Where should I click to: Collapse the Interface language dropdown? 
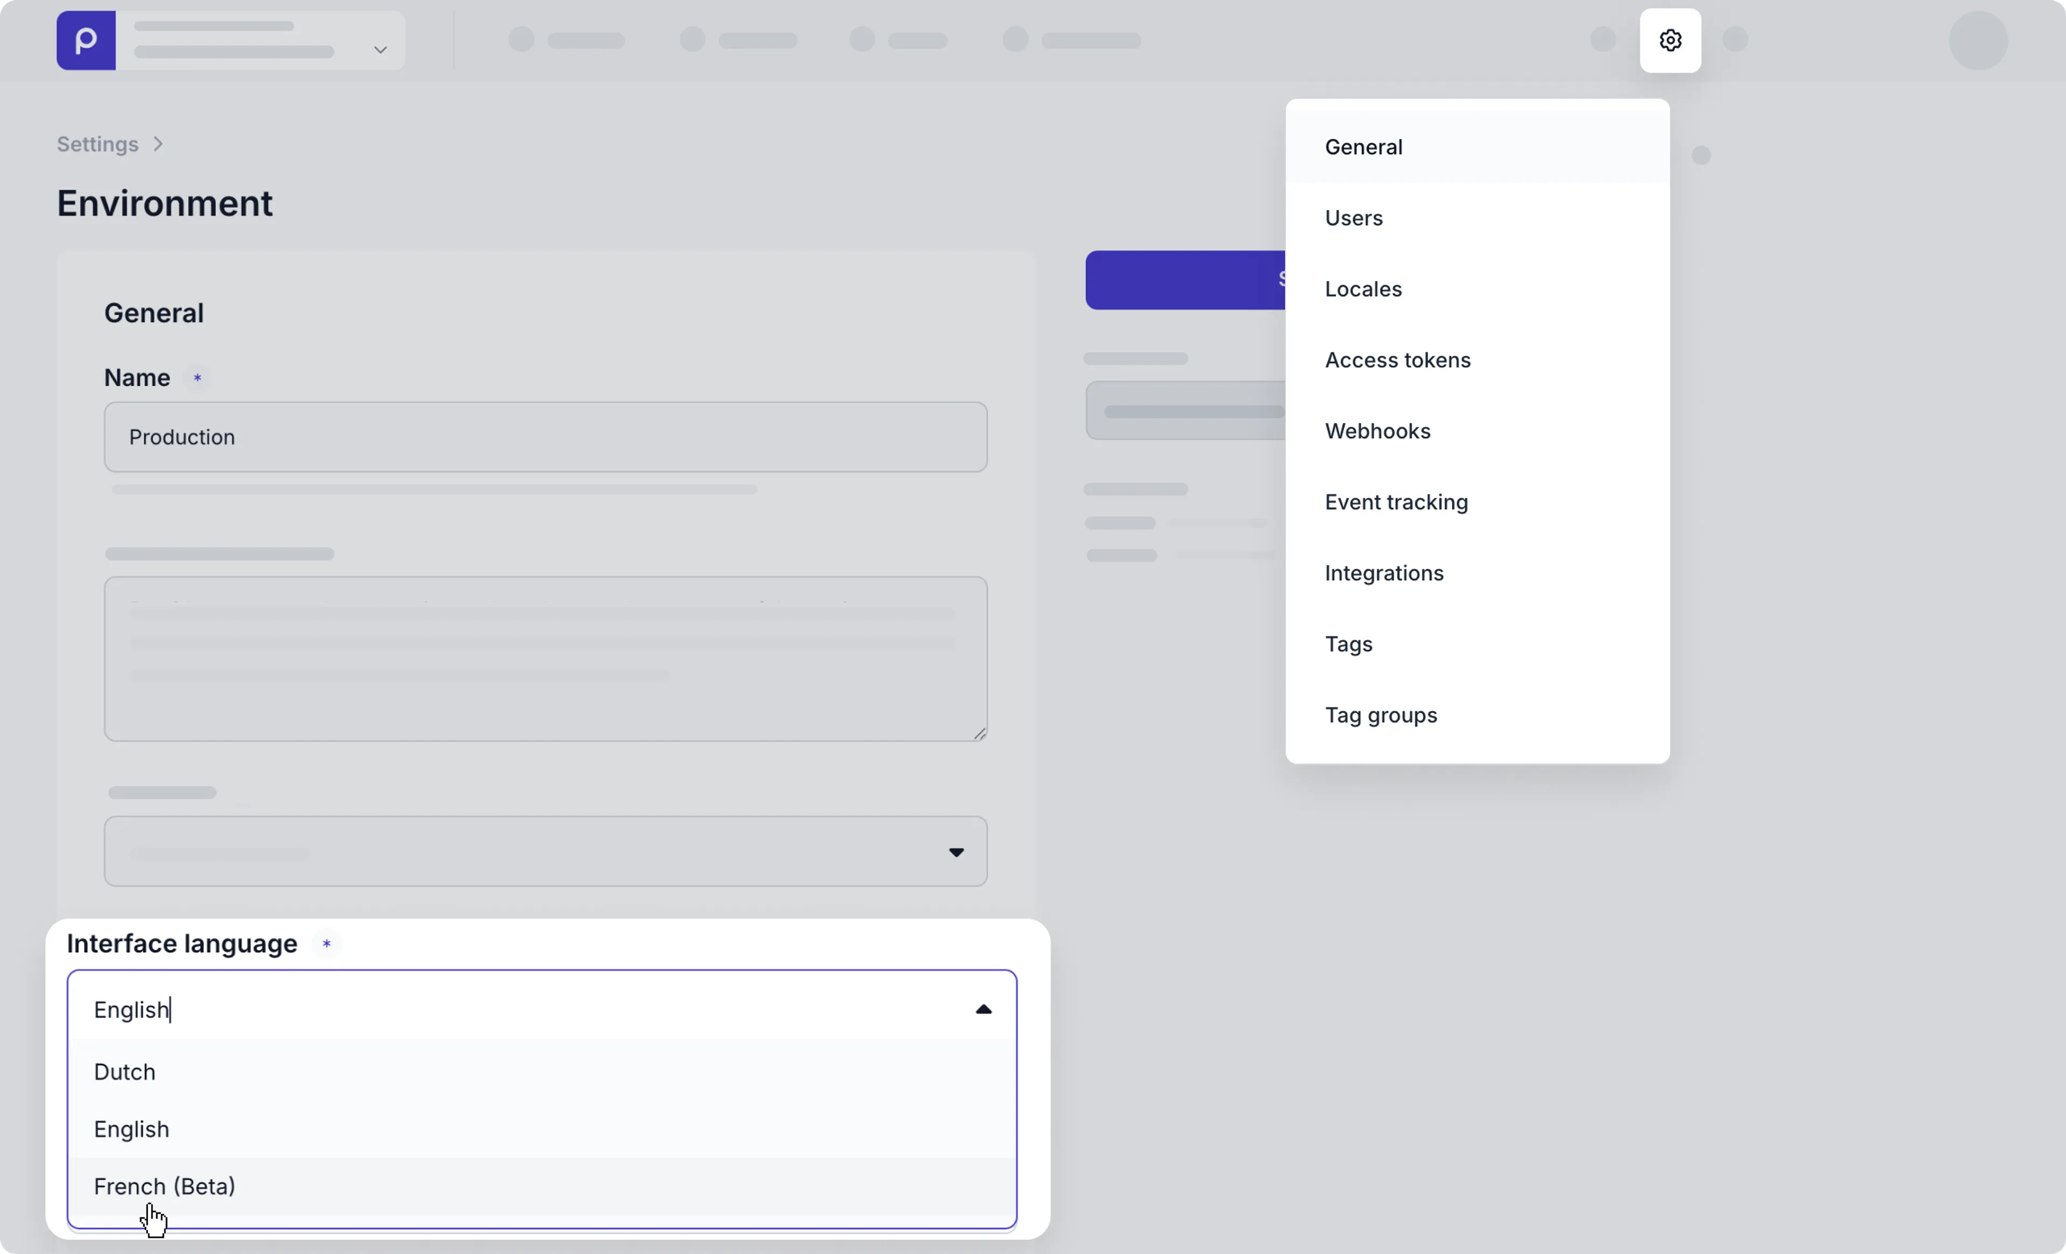(982, 1009)
